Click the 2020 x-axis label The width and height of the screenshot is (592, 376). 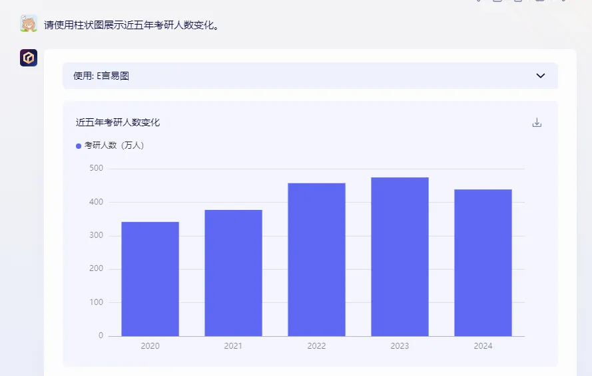point(150,346)
